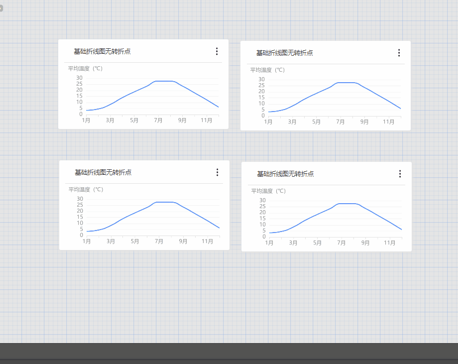Screen dimensions: 458x364
Task: Click the 1月 tick in top-right chart
Action: (x=268, y=122)
